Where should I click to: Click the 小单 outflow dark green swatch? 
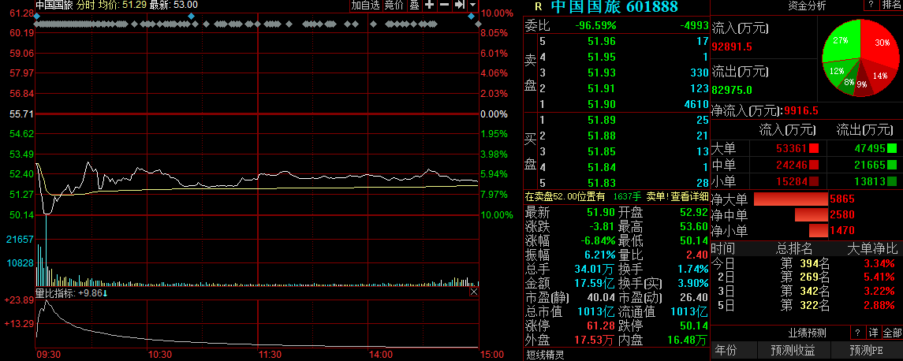click(x=891, y=182)
